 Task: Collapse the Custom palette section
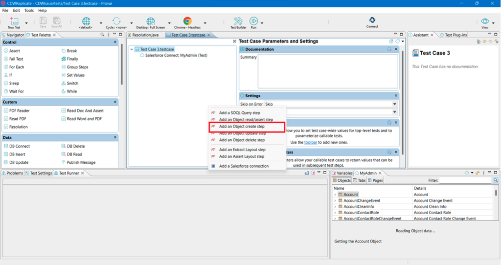115,102
